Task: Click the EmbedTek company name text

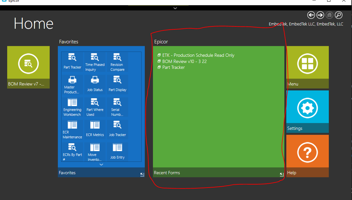Action: click(x=306, y=24)
